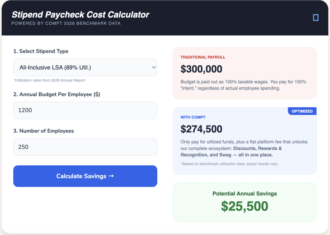Click the dropdown chevron arrow in stipend selector
Image resolution: width=330 pixels, height=235 pixels.
point(153,68)
